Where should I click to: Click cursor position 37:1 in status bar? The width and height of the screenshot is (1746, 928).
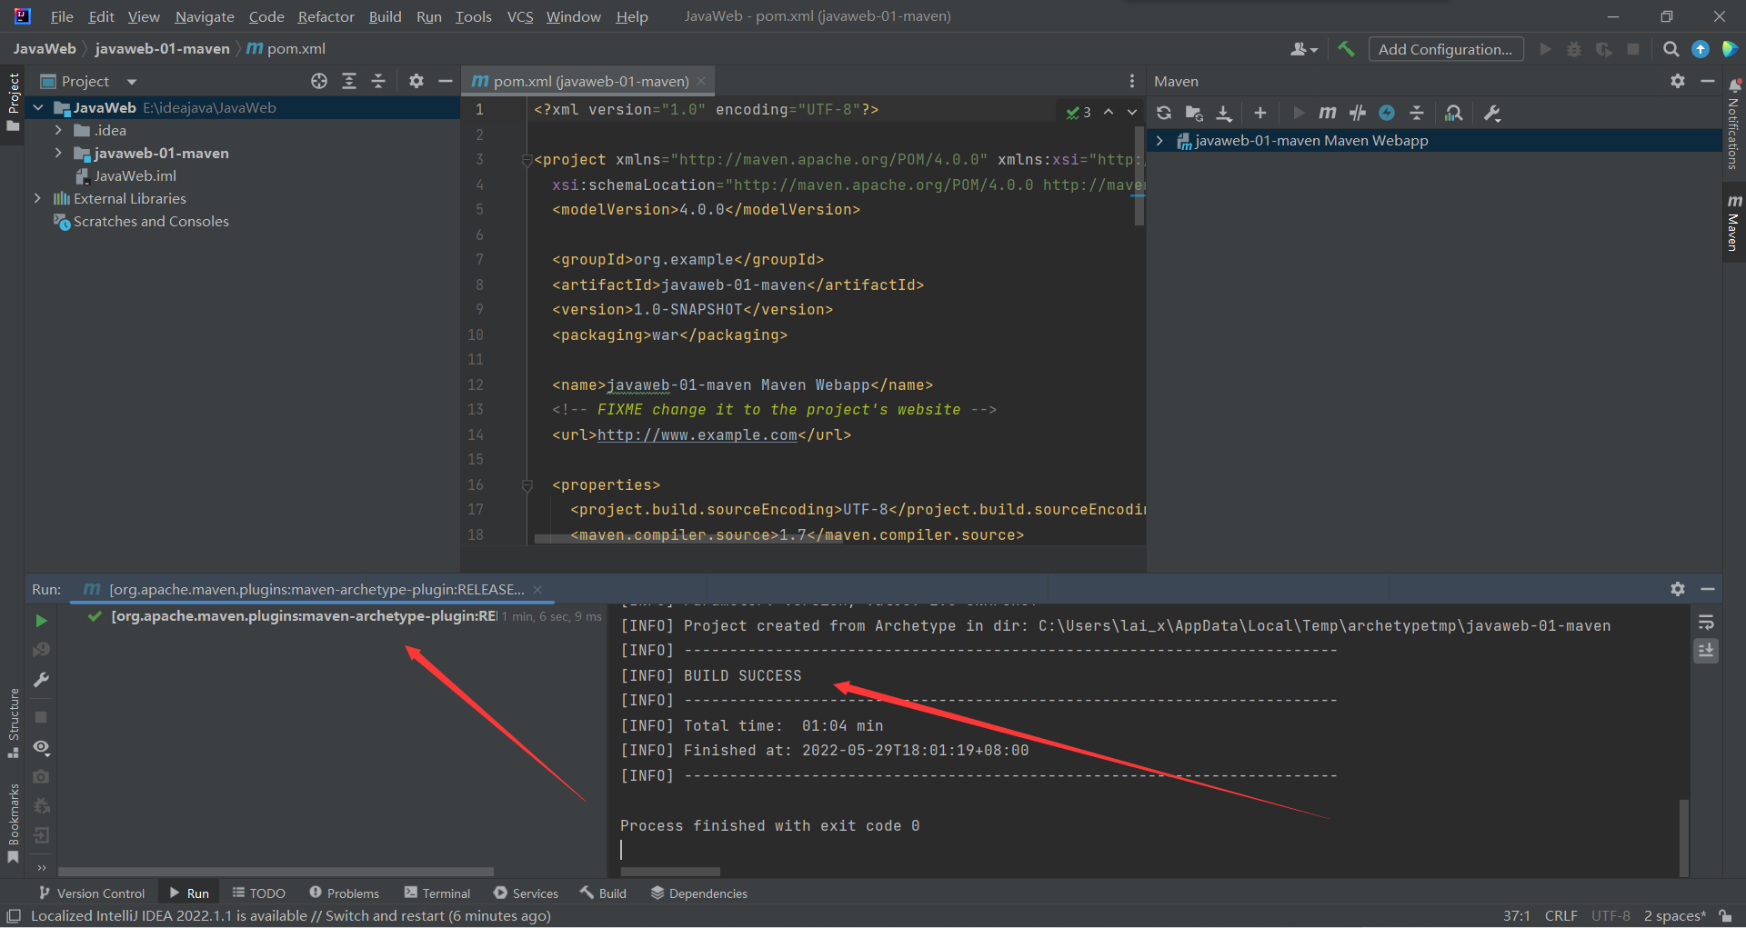tap(1516, 915)
